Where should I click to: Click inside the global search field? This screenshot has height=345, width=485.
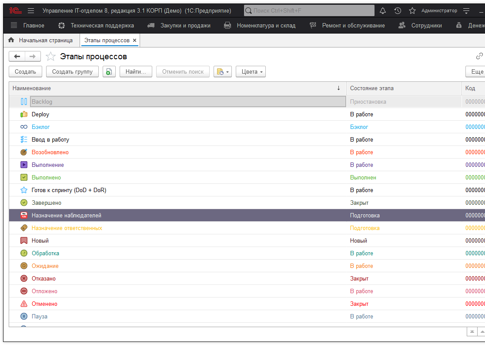tap(309, 10)
